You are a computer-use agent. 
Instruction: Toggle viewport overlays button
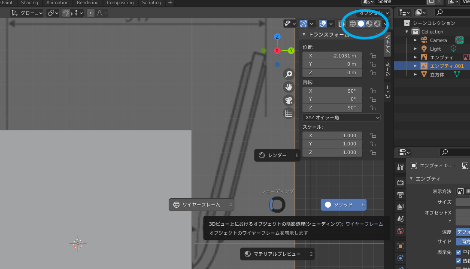pyautogui.click(x=322, y=24)
